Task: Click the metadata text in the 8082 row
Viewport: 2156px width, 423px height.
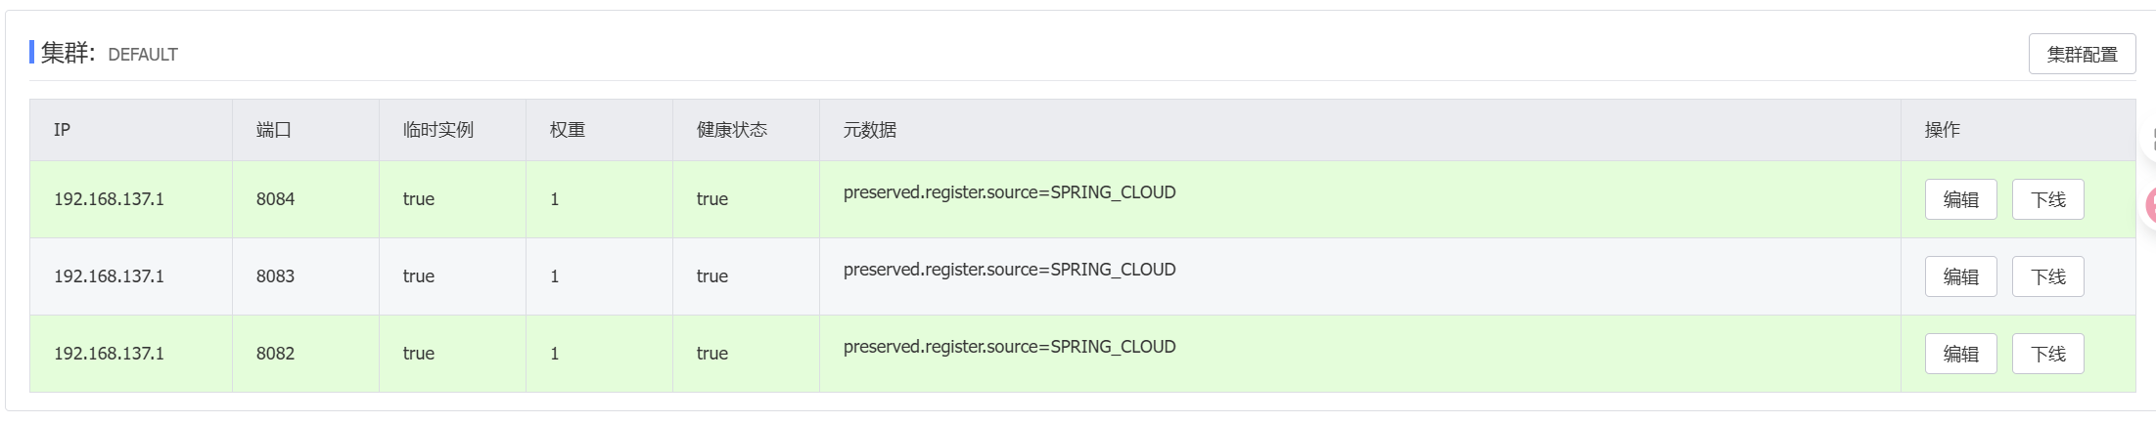Action: click(x=1009, y=347)
